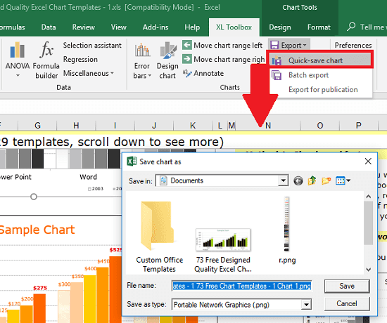Screen dimensions: 387x323
Task: Select the Annotate tool
Action: [x=203, y=73]
